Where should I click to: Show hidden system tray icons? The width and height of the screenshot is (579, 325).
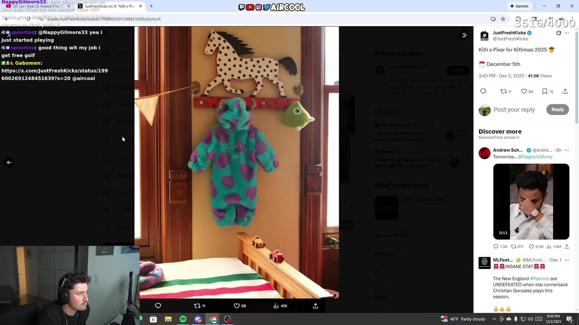(494, 319)
